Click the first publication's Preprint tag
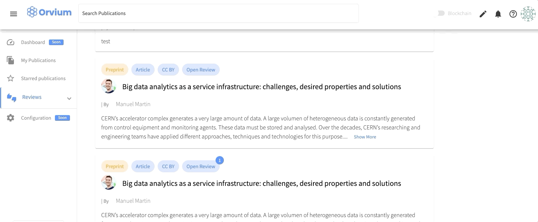This screenshot has width=538, height=222. (x=115, y=70)
